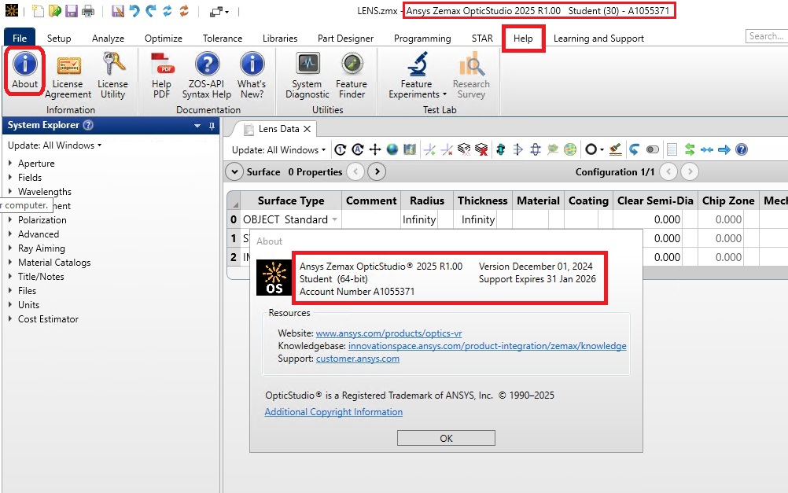Open the Learning and Support tab
The height and width of the screenshot is (493, 788).
(x=598, y=39)
